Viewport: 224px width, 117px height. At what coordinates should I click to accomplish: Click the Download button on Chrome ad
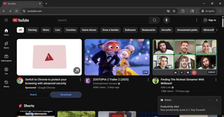66,95
